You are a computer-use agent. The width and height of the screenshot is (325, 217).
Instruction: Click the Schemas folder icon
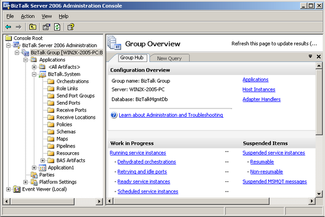pyautogui.click(x=51, y=132)
